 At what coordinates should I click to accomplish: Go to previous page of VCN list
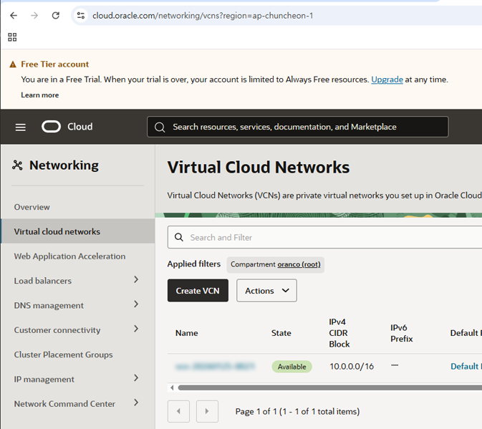pyautogui.click(x=178, y=411)
